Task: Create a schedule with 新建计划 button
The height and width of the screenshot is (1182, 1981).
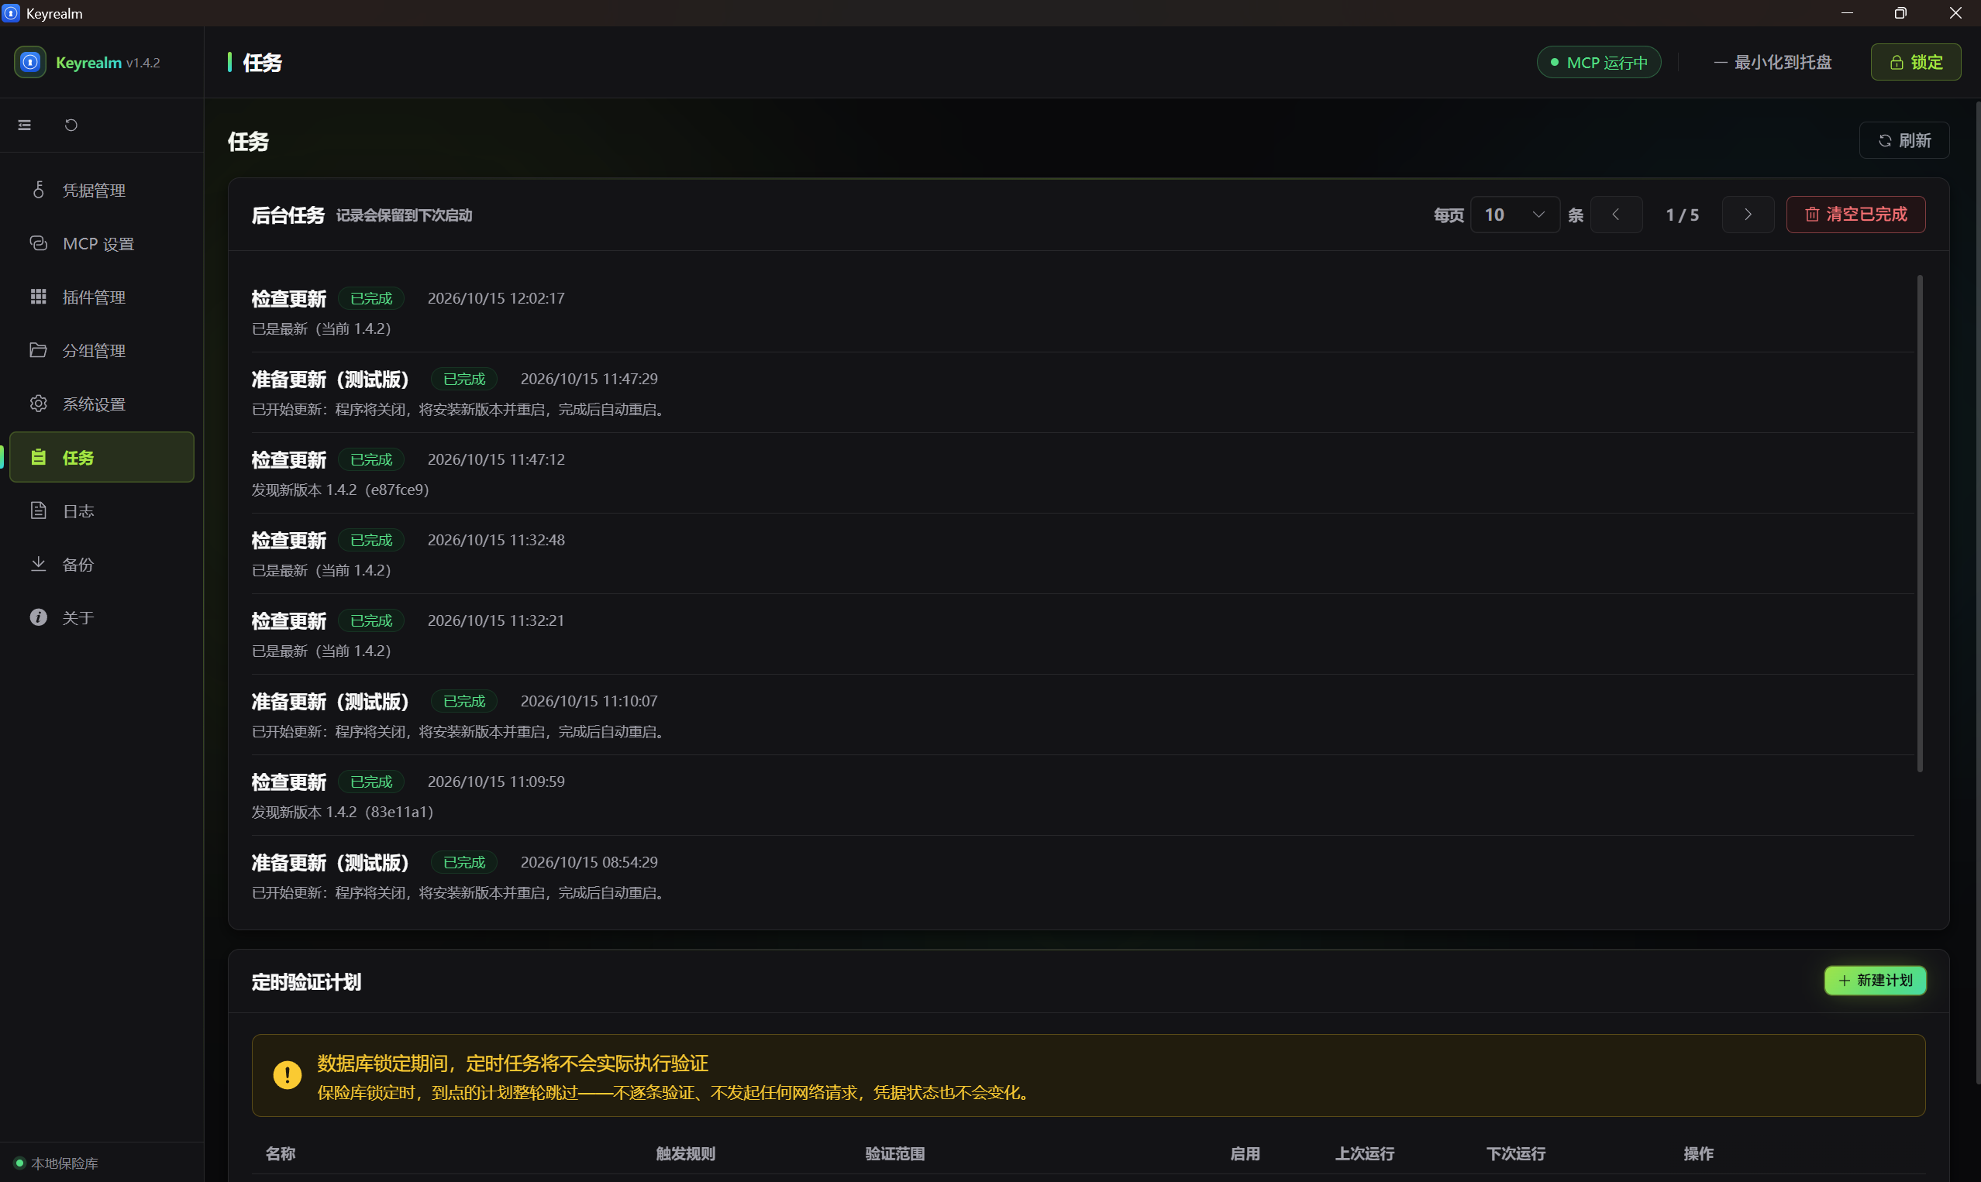Action: [x=1875, y=981]
